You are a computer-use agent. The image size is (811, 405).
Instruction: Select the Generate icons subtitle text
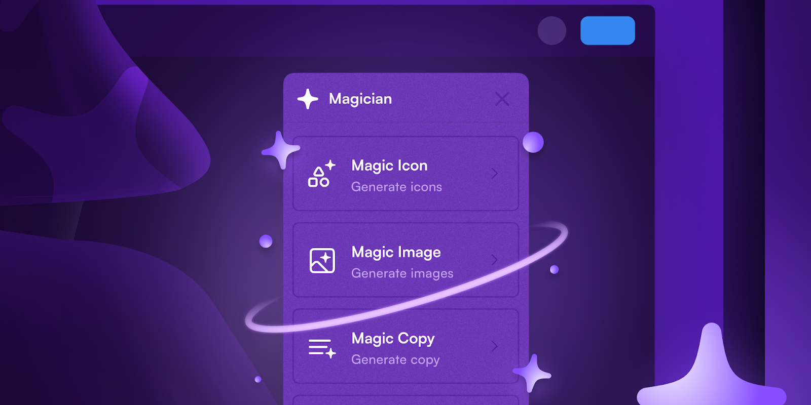396,187
